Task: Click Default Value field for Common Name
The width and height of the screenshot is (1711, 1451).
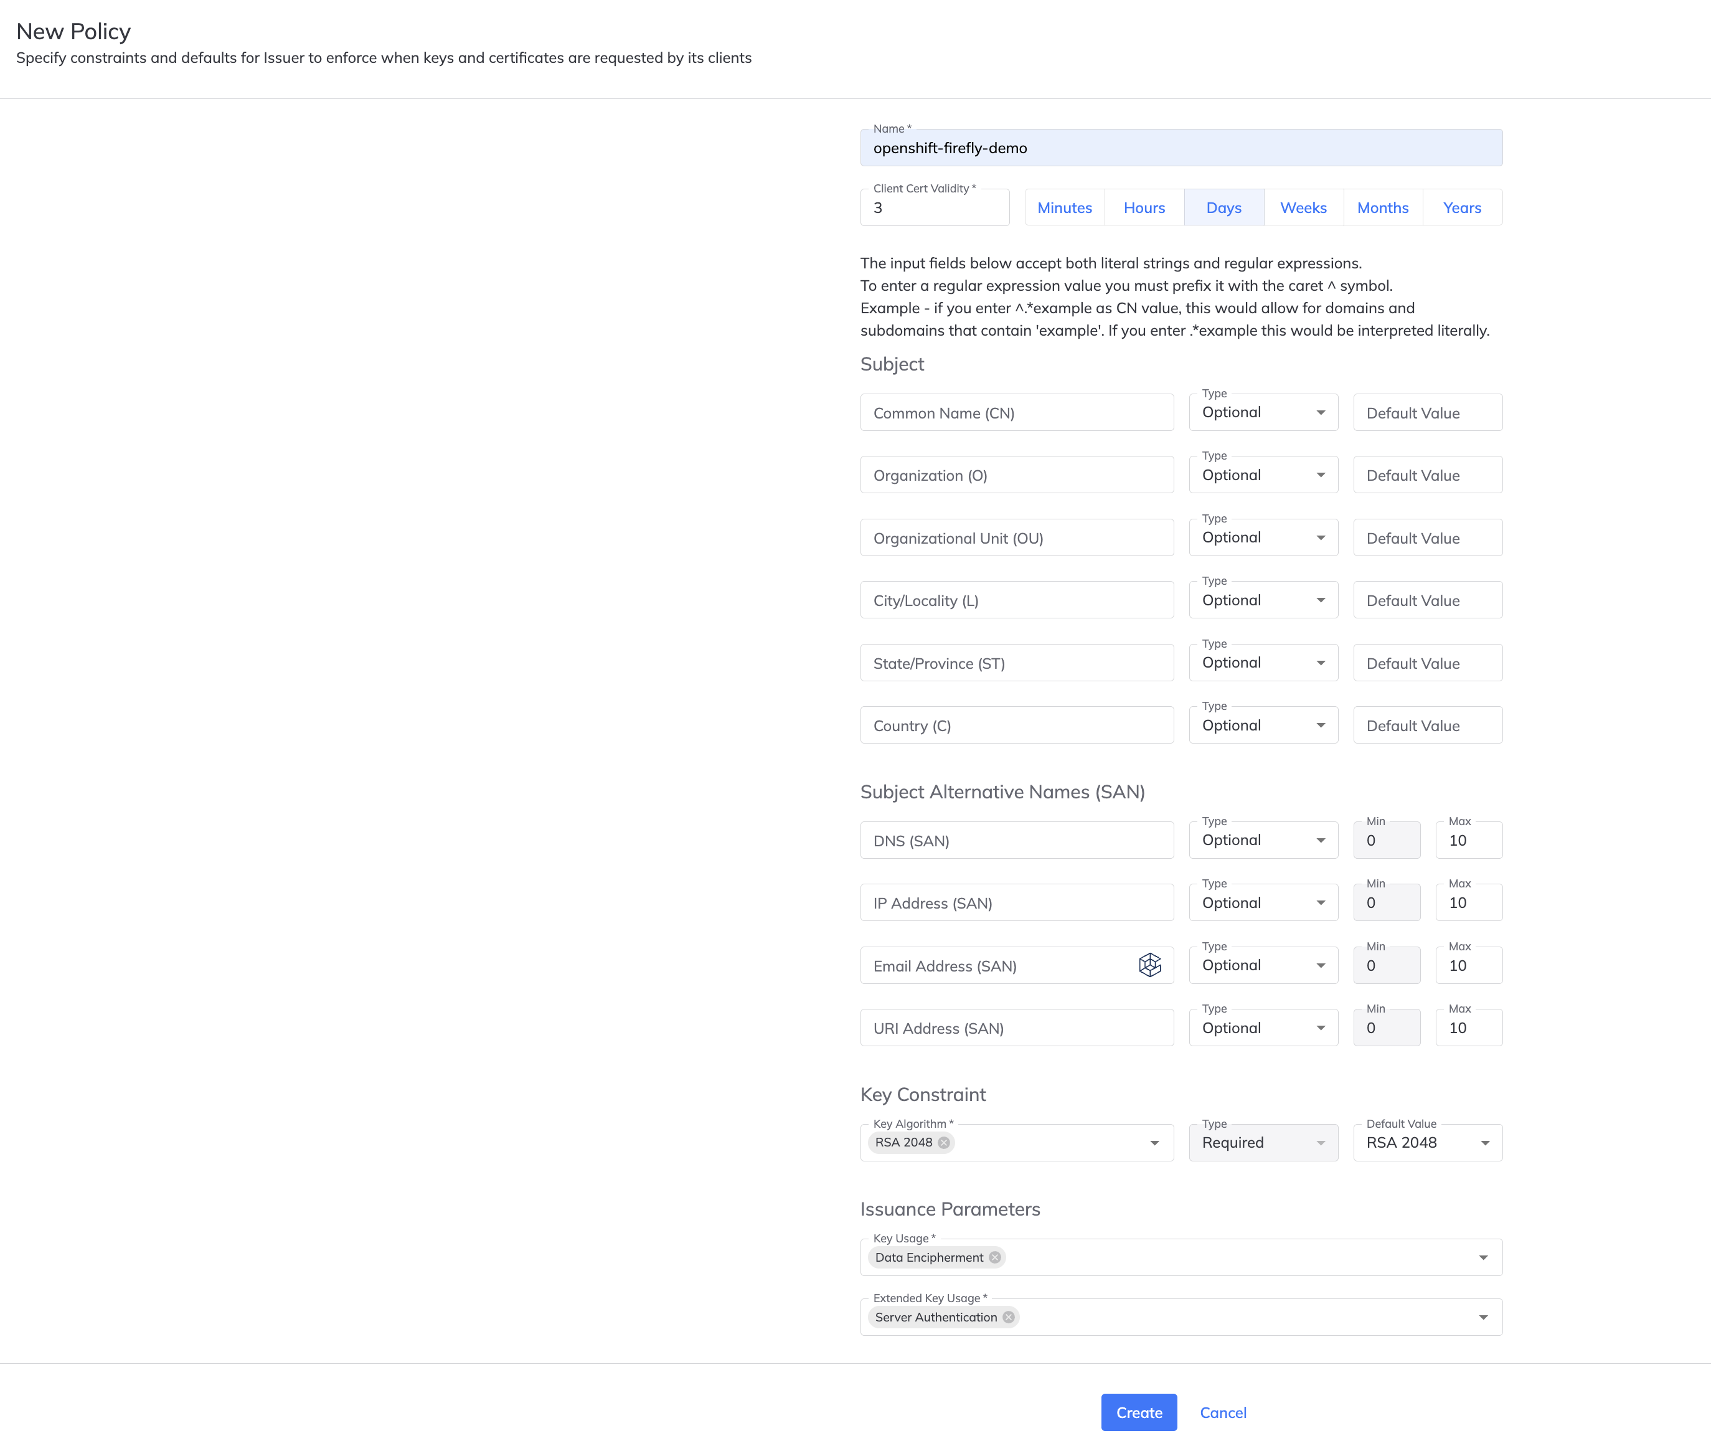Action: (1428, 412)
